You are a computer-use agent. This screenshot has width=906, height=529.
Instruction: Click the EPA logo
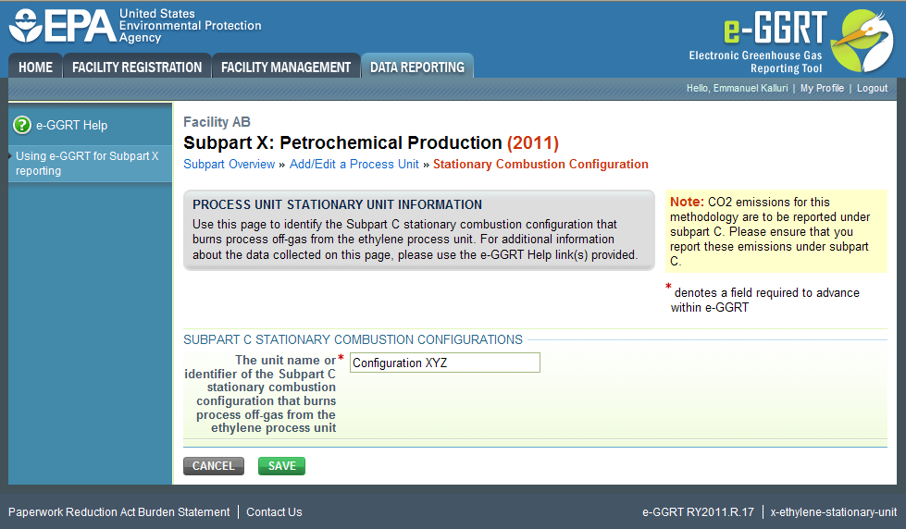click(x=134, y=25)
